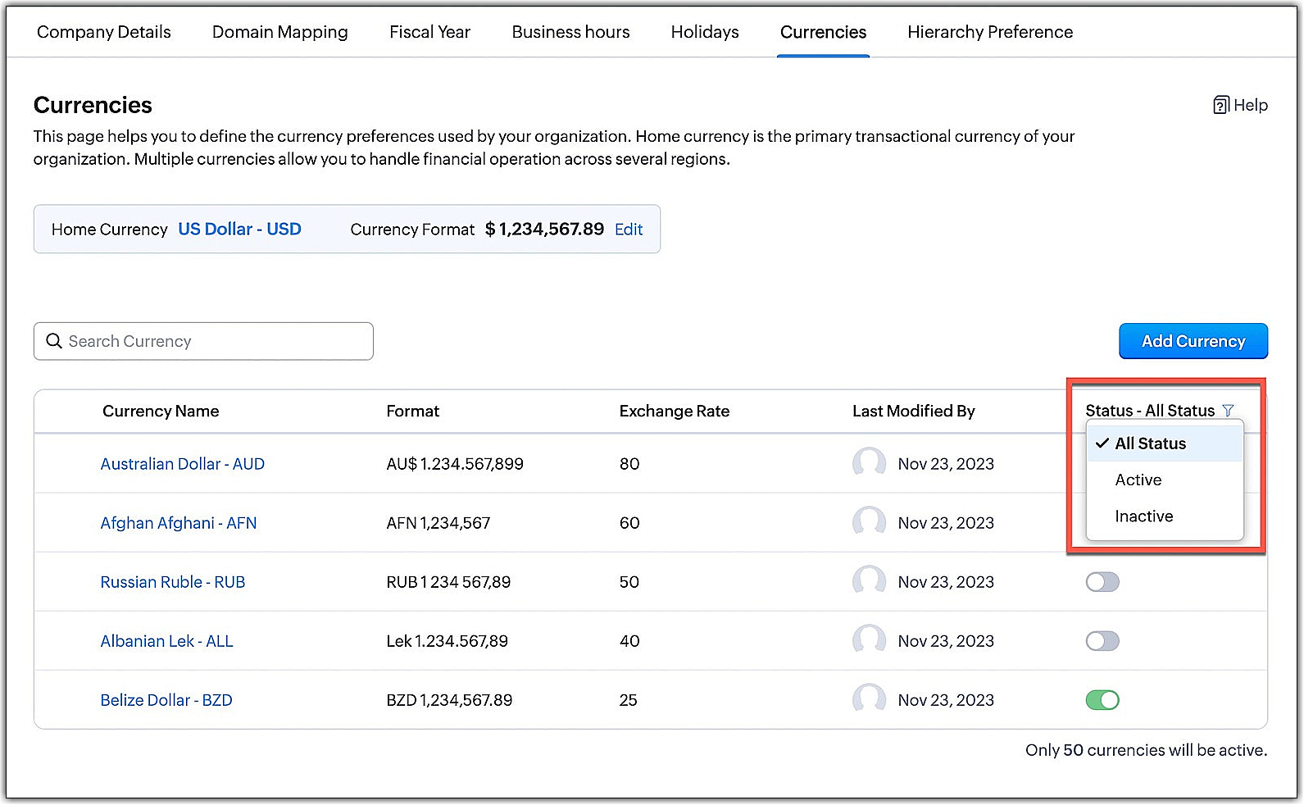Pick the All Status option in the dropdown
This screenshot has width=1304, height=805.
(x=1150, y=443)
